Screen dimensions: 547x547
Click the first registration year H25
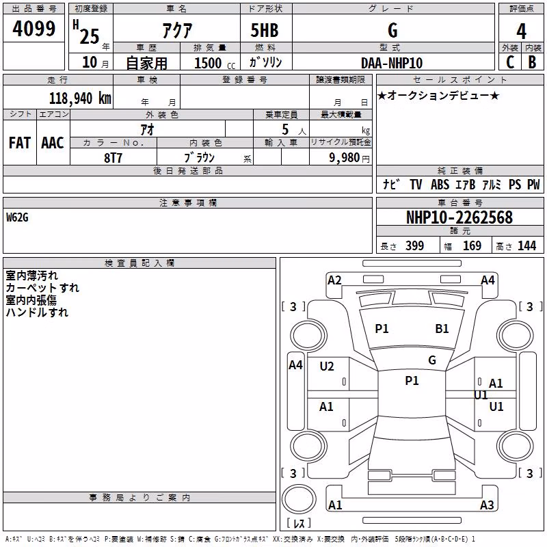pyautogui.click(x=86, y=32)
